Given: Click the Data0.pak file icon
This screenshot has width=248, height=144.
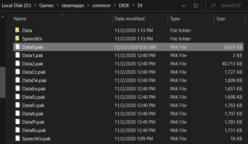Looking at the screenshot, I should (17, 47).
